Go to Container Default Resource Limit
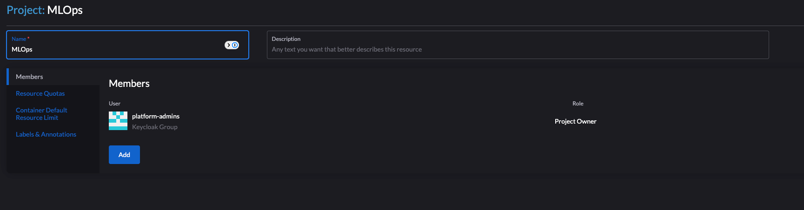This screenshot has height=210, width=804. tap(41, 114)
